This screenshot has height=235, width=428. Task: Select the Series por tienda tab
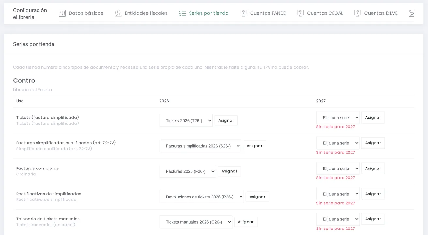point(204,13)
